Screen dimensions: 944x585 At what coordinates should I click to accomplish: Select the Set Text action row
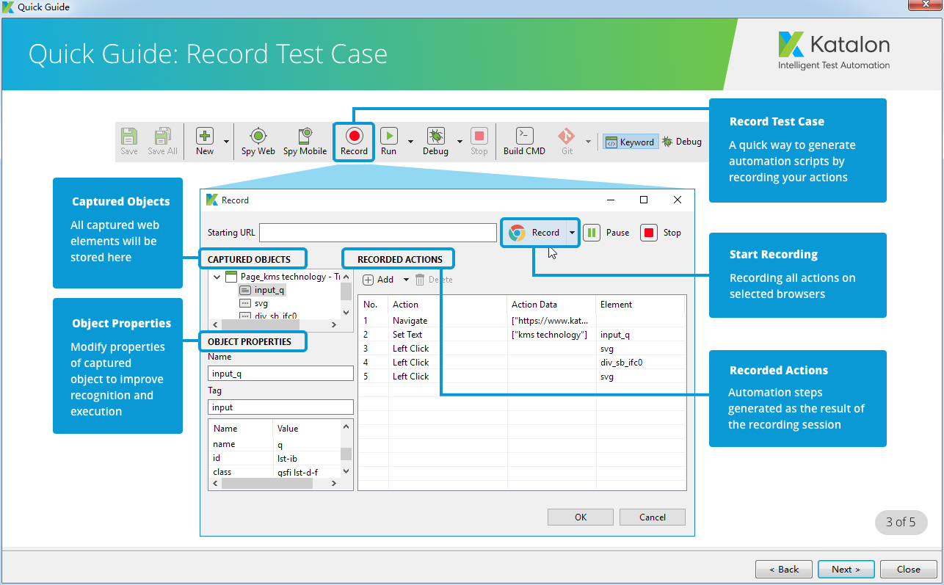pos(522,335)
